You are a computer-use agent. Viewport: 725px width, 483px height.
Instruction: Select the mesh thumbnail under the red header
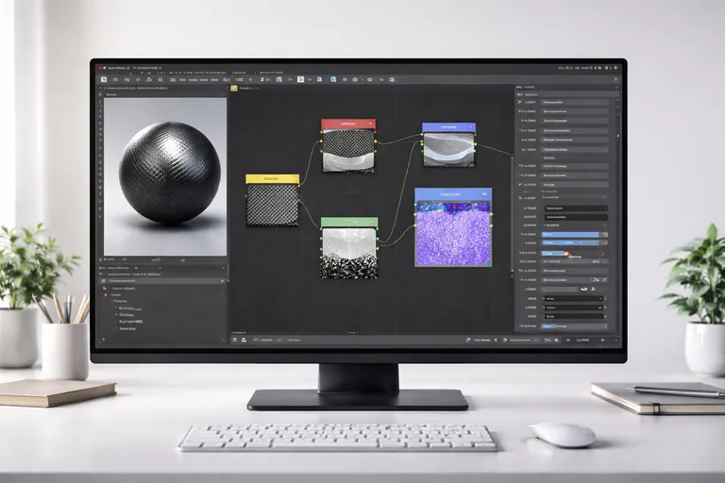click(x=348, y=151)
